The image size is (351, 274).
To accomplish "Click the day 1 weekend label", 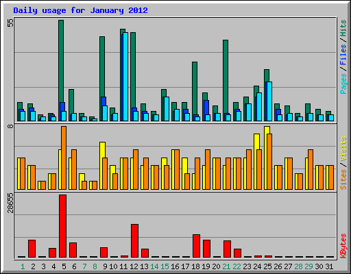I will (23, 266).
